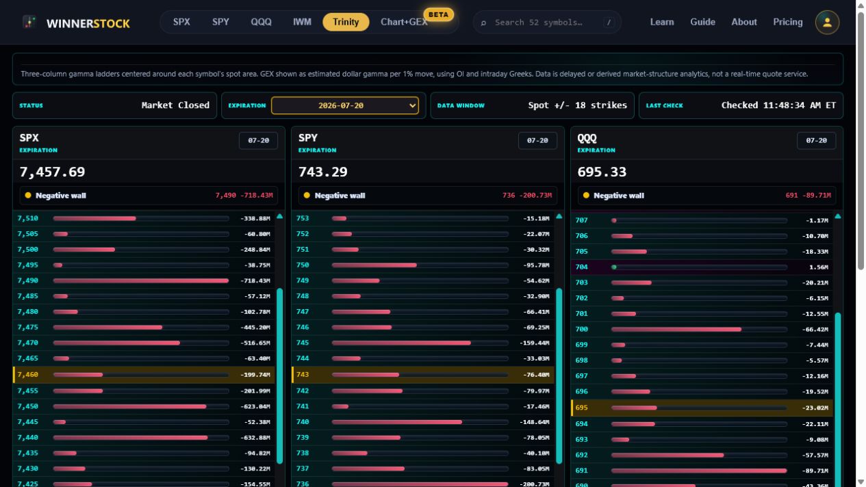Select SPY strike row 740
The width and height of the screenshot is (866, 487).
pos(423,421)
